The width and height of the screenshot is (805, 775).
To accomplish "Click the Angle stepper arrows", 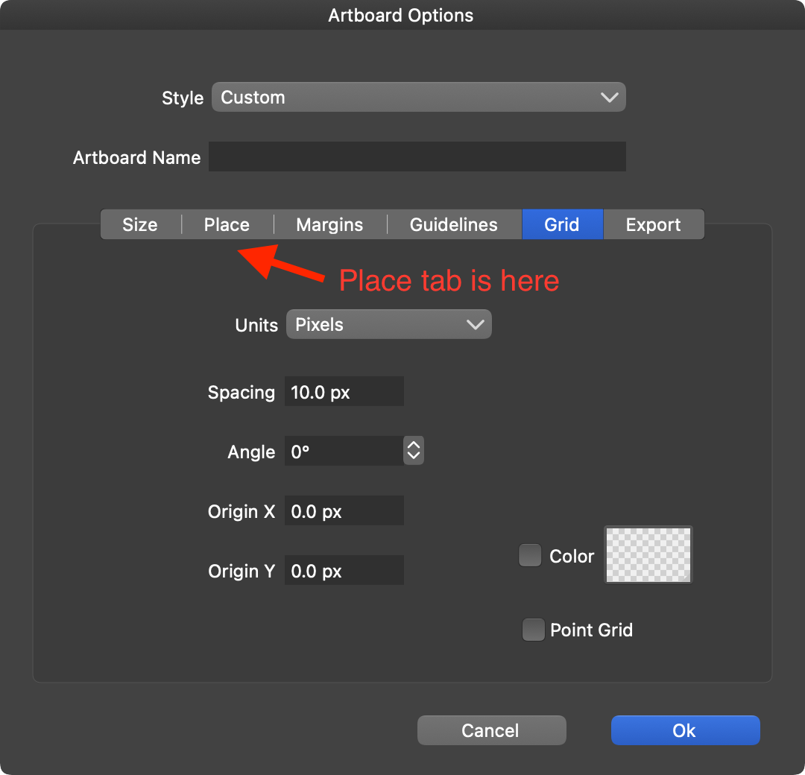I will [414, 451].
